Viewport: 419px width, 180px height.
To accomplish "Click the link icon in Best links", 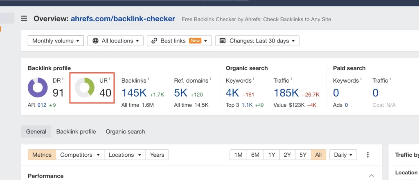I will [x=154, y=40].
